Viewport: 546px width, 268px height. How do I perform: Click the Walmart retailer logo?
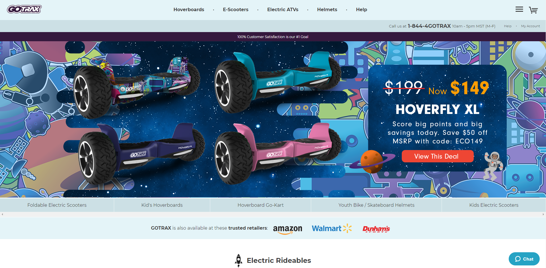pyautogui.click(x=332, y=228)
